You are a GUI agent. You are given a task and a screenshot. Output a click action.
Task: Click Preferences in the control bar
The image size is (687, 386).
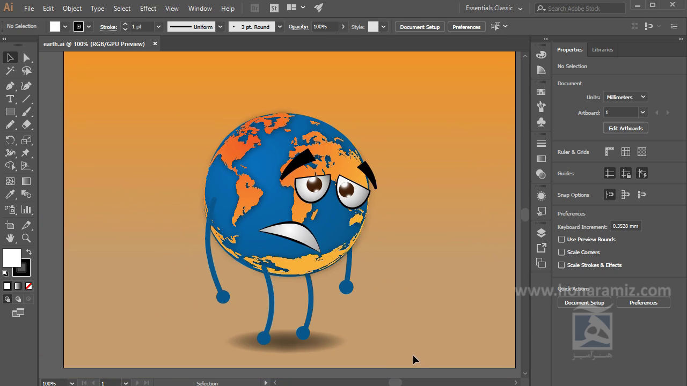pos(466,27)
